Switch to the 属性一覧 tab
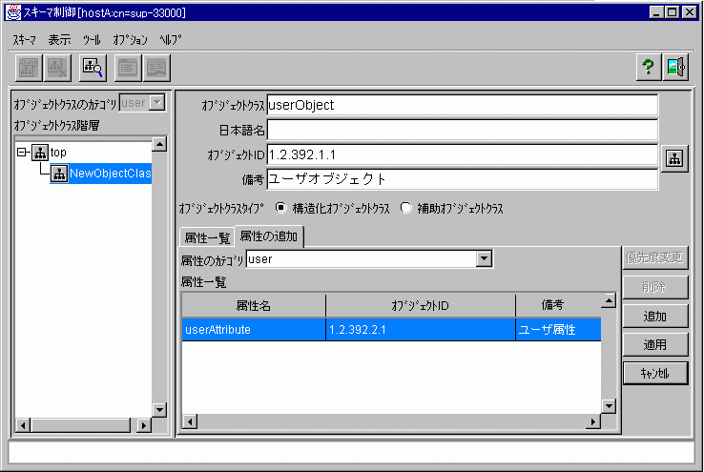The image size is (704, 472). [x=207, y=237]
